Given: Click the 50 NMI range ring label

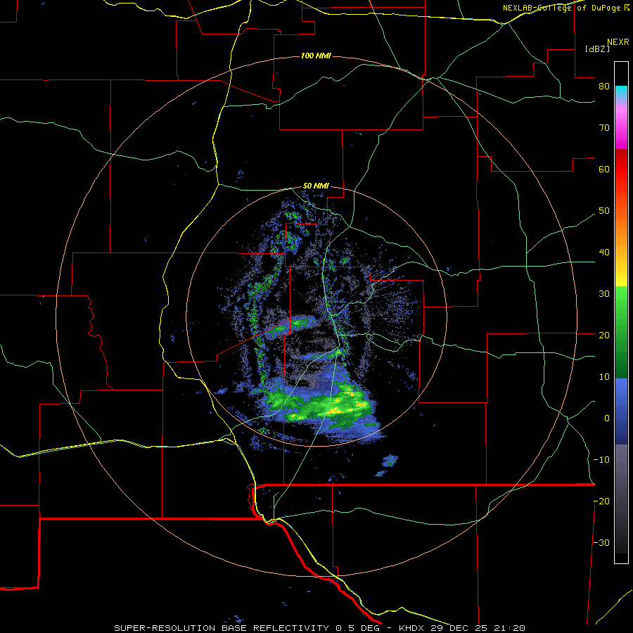Looking at the screenshot, I should click(x=316, y=186).
